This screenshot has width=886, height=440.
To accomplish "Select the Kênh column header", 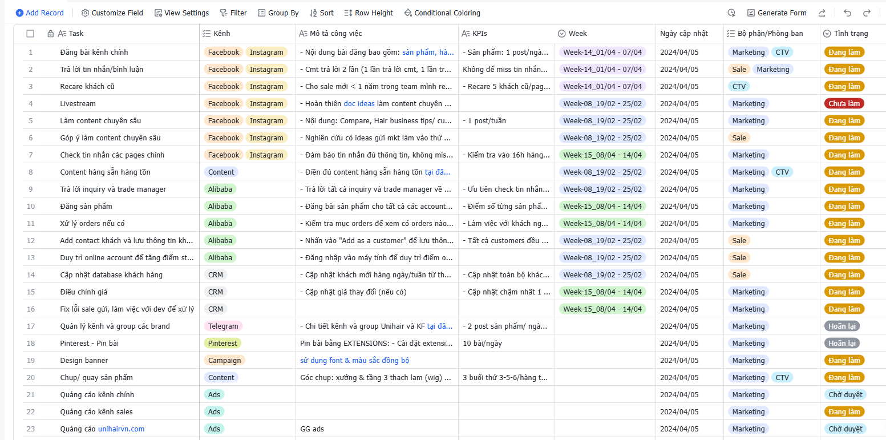I will click(248, 34).
